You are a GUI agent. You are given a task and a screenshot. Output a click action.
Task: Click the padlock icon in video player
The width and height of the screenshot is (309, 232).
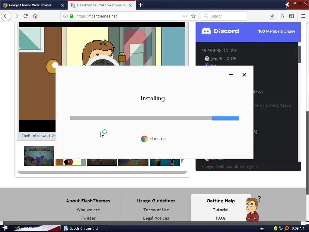(x=122, y=57)
